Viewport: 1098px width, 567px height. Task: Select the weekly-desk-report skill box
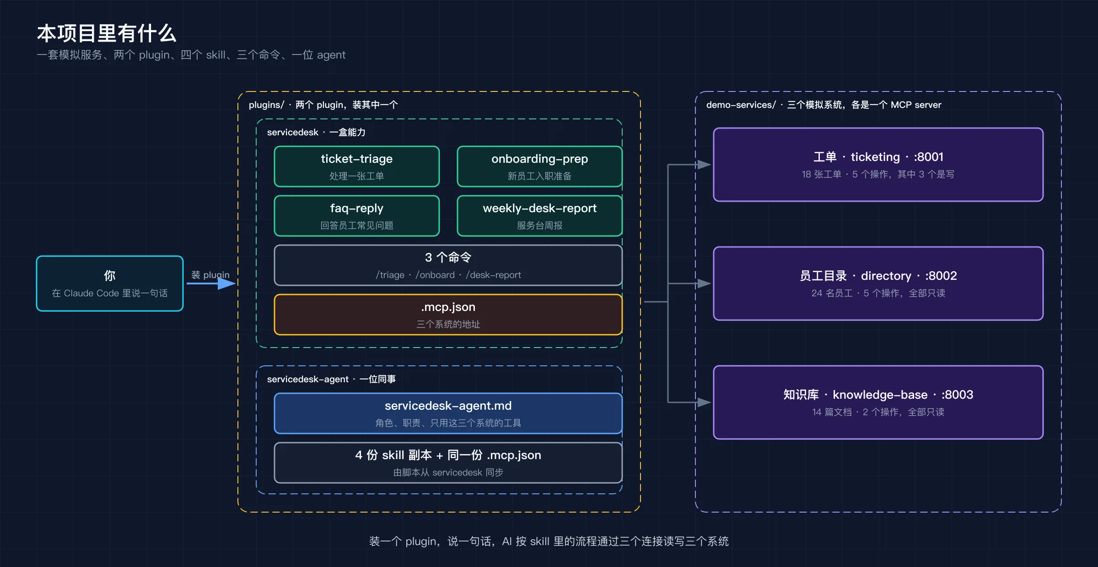pos(540,216)
